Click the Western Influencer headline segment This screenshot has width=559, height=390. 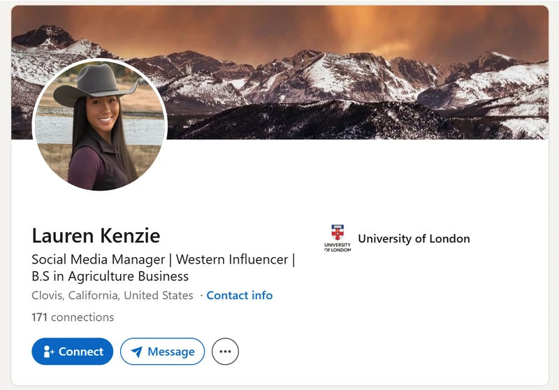pos(232,259)
